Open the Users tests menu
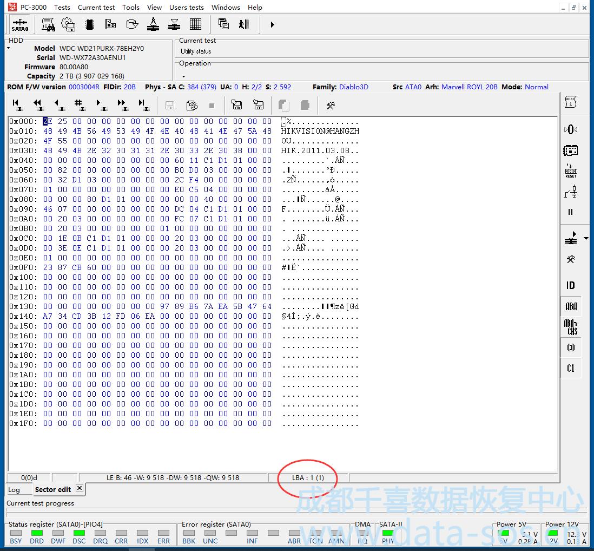Viewport: 594px width, 551px height. click(186, 7)
